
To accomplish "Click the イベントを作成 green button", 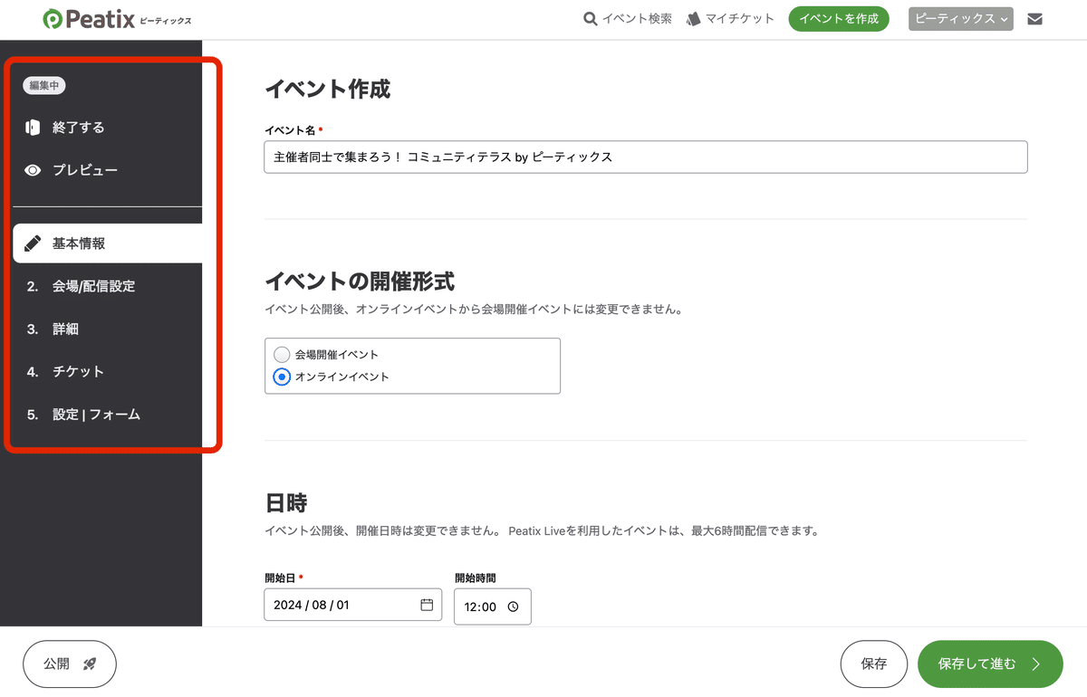I will 838,18.
